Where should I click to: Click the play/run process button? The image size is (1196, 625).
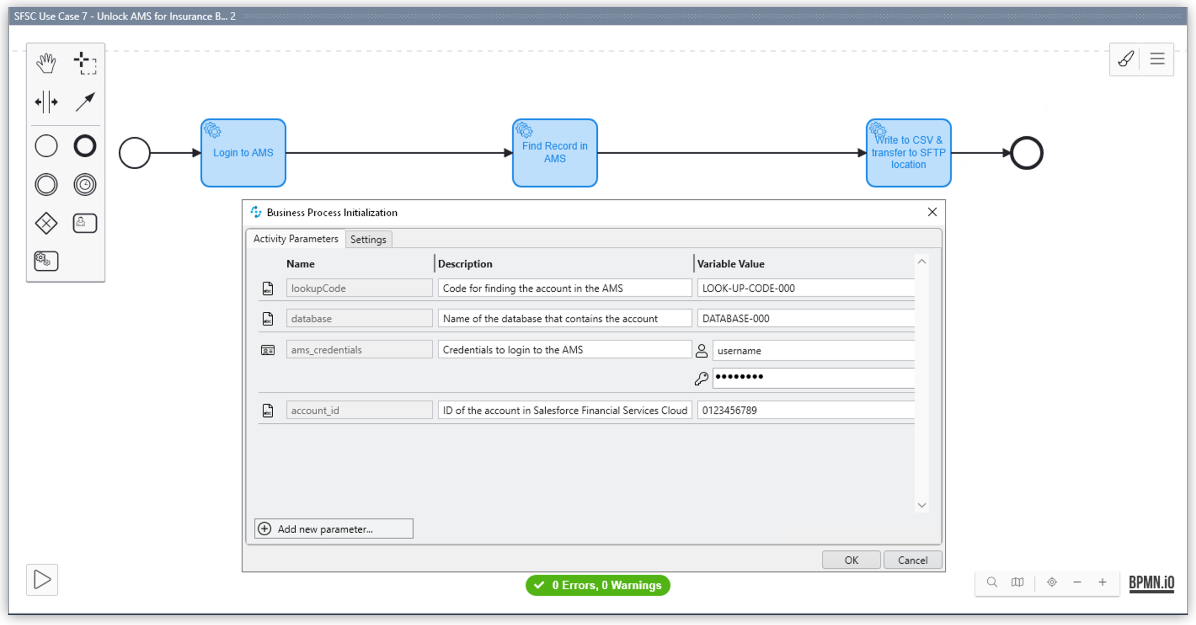tap(42, 579)
